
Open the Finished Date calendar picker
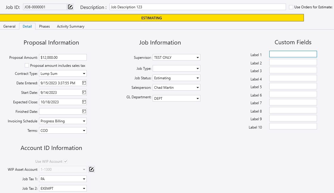84,111
